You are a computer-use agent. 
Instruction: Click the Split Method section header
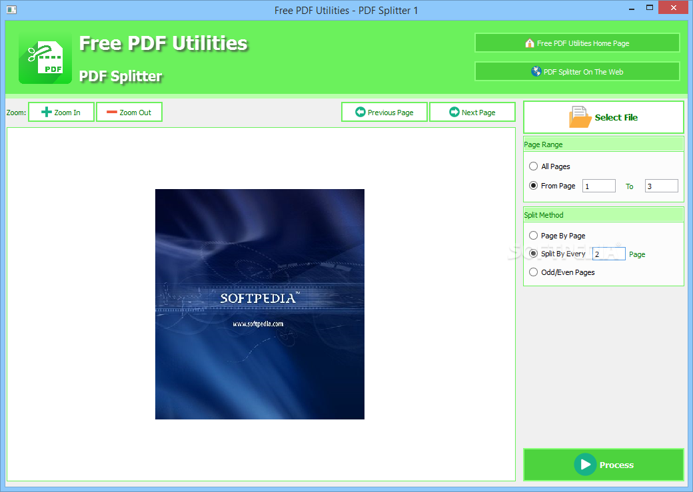[604, 215]
